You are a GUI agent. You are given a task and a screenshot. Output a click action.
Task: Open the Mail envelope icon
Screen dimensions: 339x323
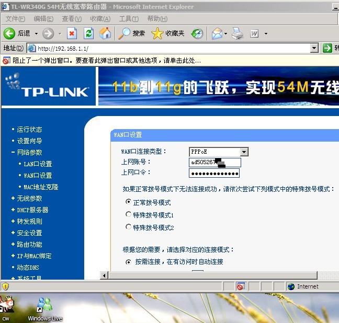217,33
